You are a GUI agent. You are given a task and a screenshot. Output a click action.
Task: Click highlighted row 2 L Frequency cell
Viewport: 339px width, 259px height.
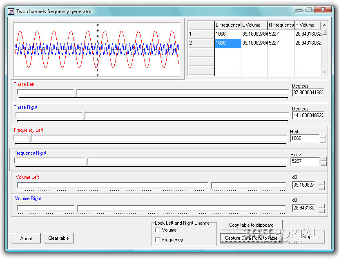(x=227, y=43)
